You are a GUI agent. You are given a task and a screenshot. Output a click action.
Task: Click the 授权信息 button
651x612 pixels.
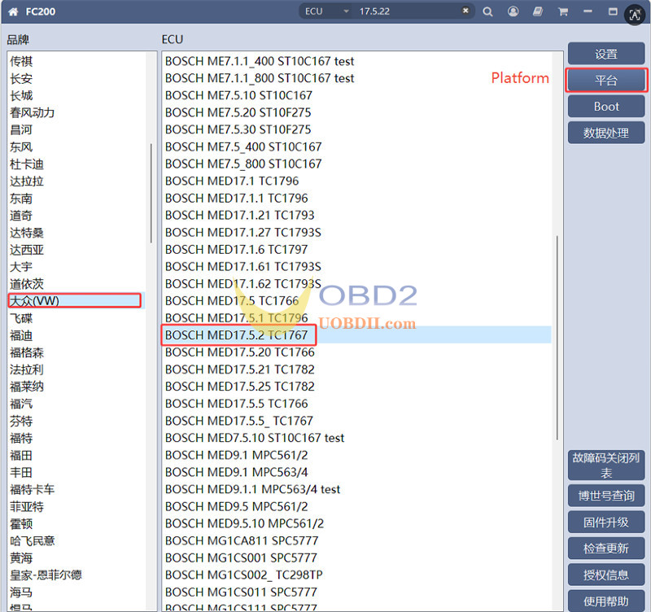(606, 575)
